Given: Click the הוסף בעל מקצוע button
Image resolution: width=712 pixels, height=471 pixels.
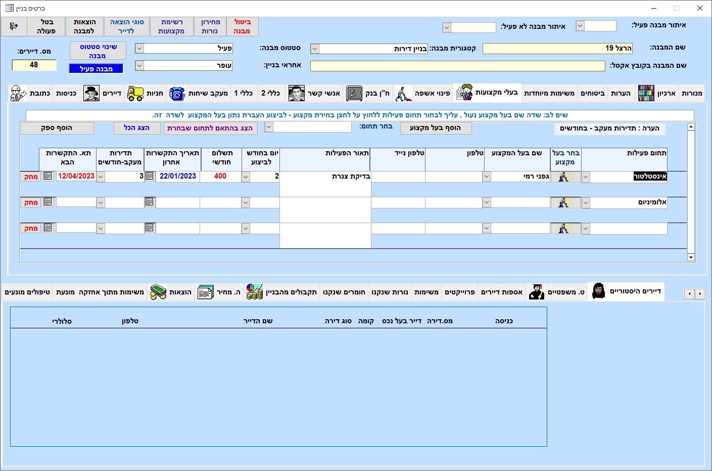Looking at the screenshot, I should click(x=436, y=128).
